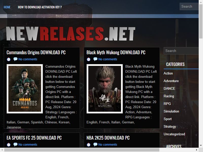Viewport: 203px width, 152px height.
Task: Click the horizontal scrollbar thumb
Action: [x=82, y=150]
